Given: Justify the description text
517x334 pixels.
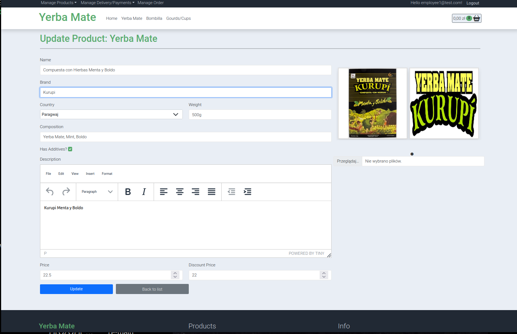Looking at the screenshot, I should [x=212, y=192].
